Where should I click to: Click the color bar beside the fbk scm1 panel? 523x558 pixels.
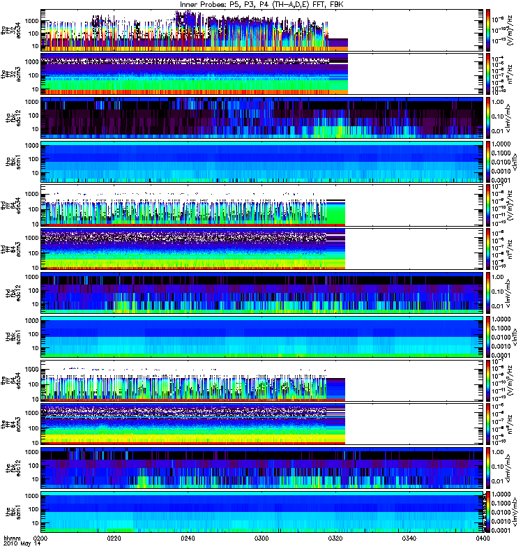488,512
